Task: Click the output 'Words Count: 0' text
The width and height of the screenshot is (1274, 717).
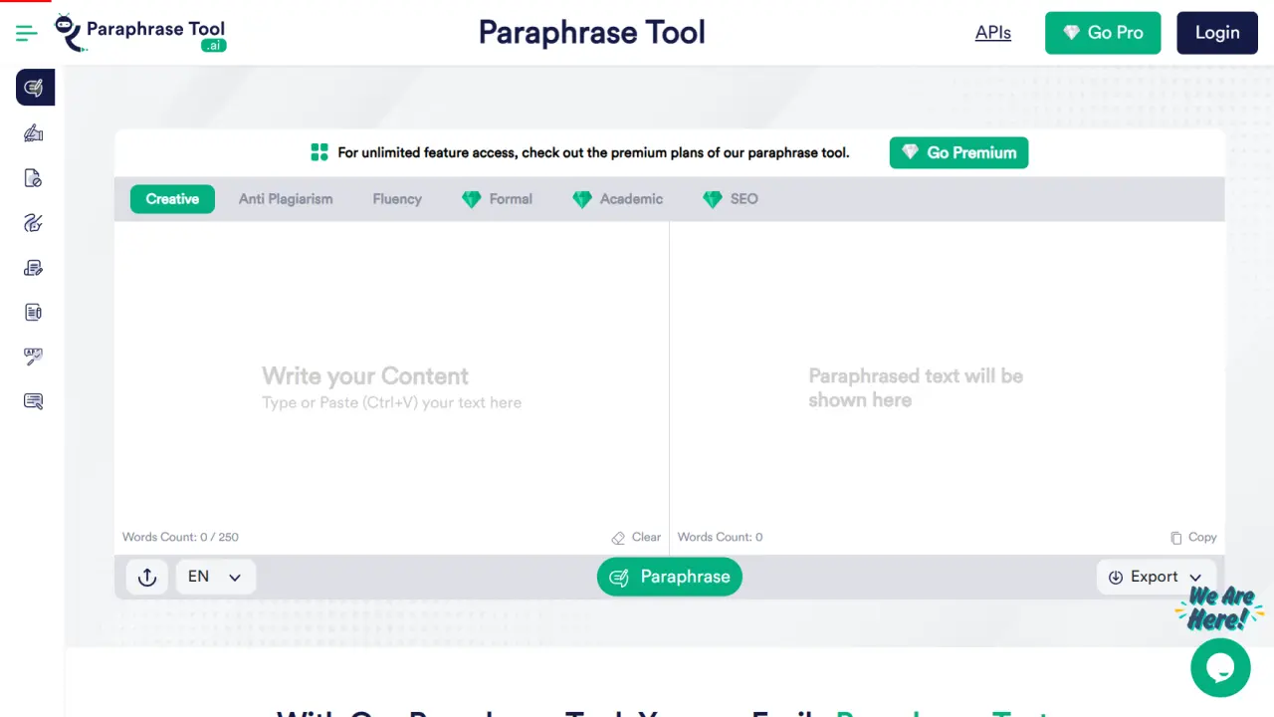Action: point(720,537)
